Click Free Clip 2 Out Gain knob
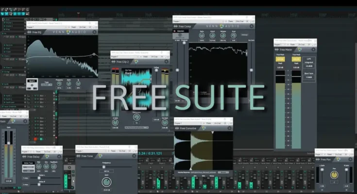 tap(165, 122)
